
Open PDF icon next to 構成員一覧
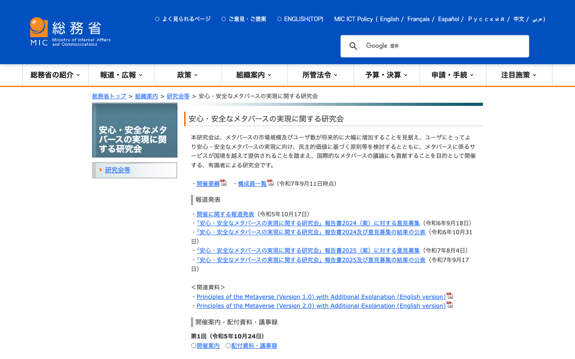(270, 183)
